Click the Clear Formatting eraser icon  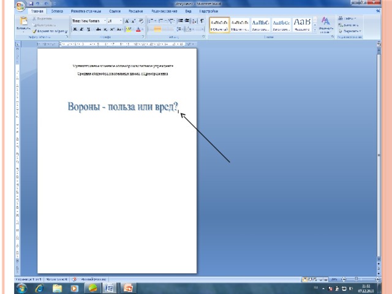[x=141, y=21]
